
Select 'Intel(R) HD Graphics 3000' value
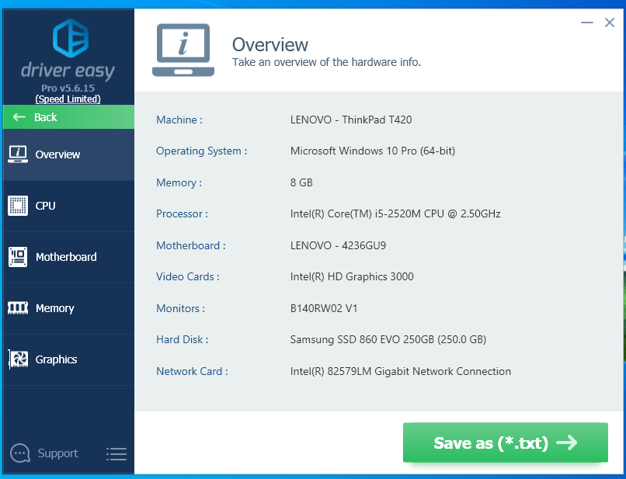(x=352, y=276)
